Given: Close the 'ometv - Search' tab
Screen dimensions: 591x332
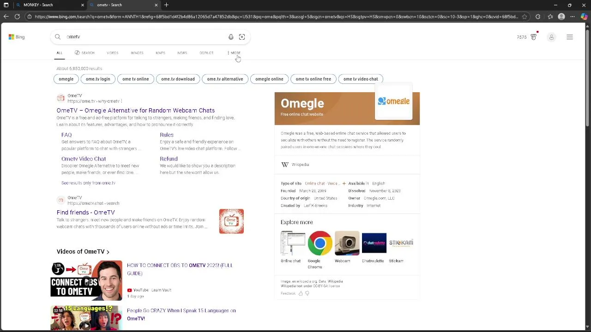Looking at the screenshot, I should click(x=156, y=5).
